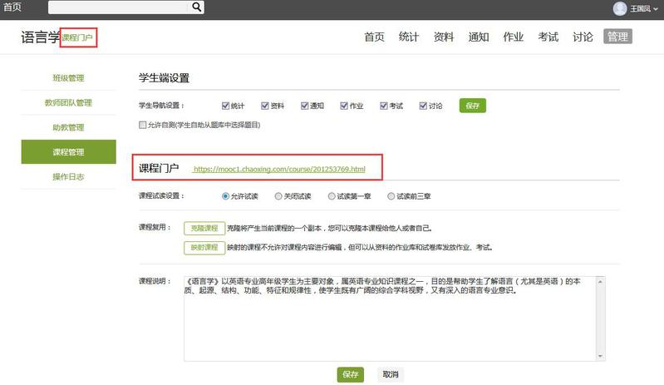The width and height of the screenshot is (664, 385).
Task: Open the 考试 navigation tab
Action: click(548, 37)
